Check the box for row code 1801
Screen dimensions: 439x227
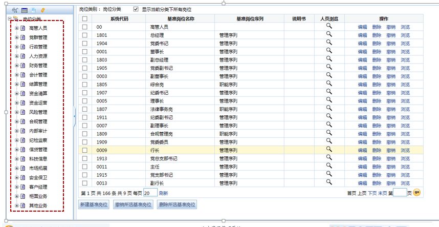point(85,35)
